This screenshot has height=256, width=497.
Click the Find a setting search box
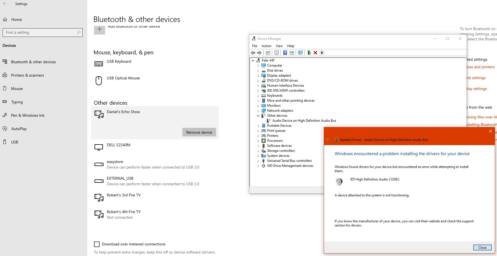click(x=43, y=33)
